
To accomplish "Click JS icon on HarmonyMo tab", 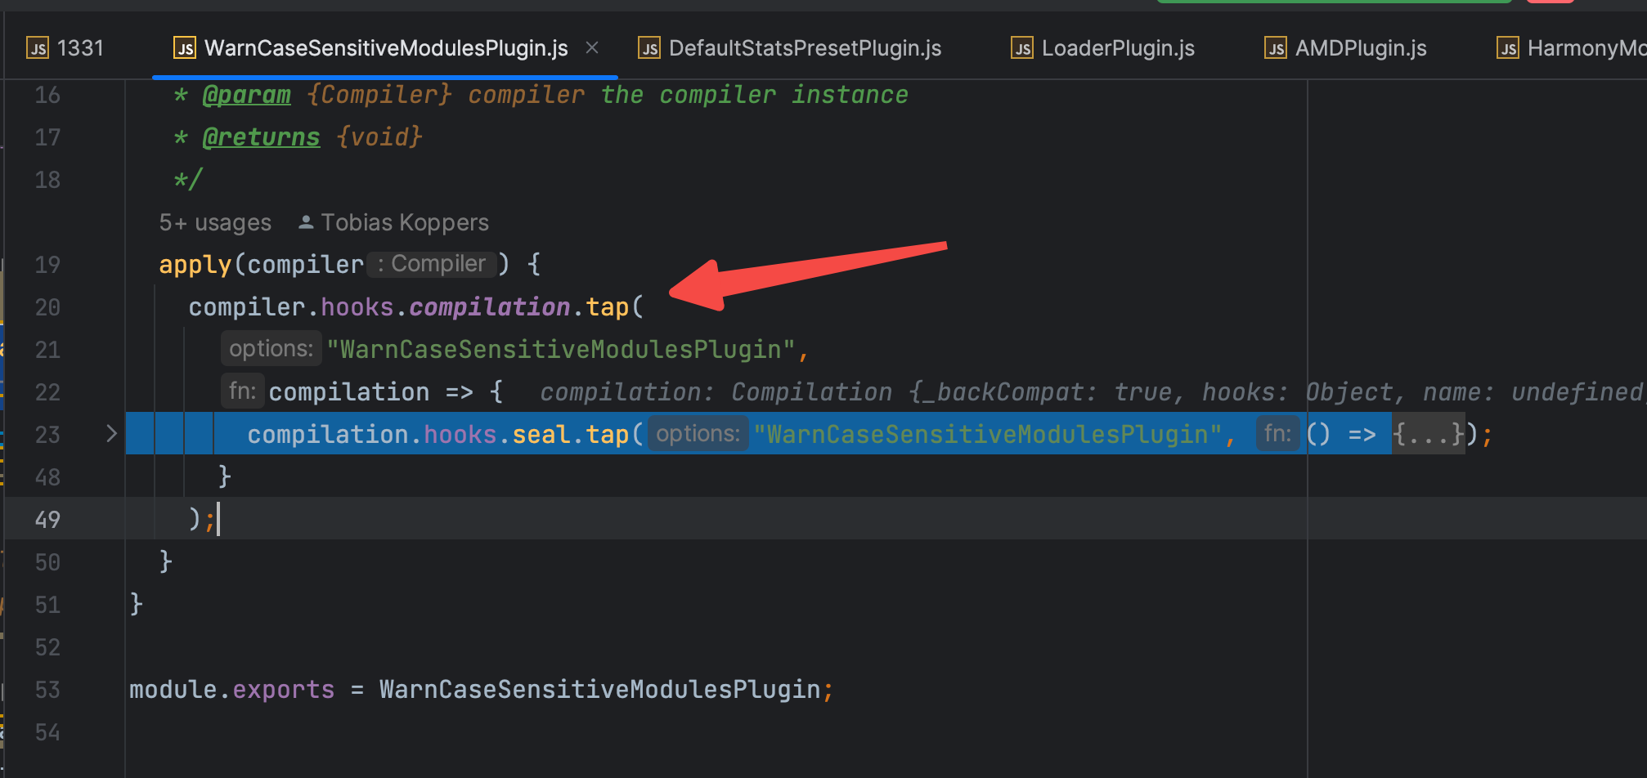I will 1508,49.
